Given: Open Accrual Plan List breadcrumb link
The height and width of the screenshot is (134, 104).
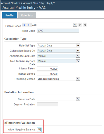Looking at the screenshot, I should (x=11, y=3).
